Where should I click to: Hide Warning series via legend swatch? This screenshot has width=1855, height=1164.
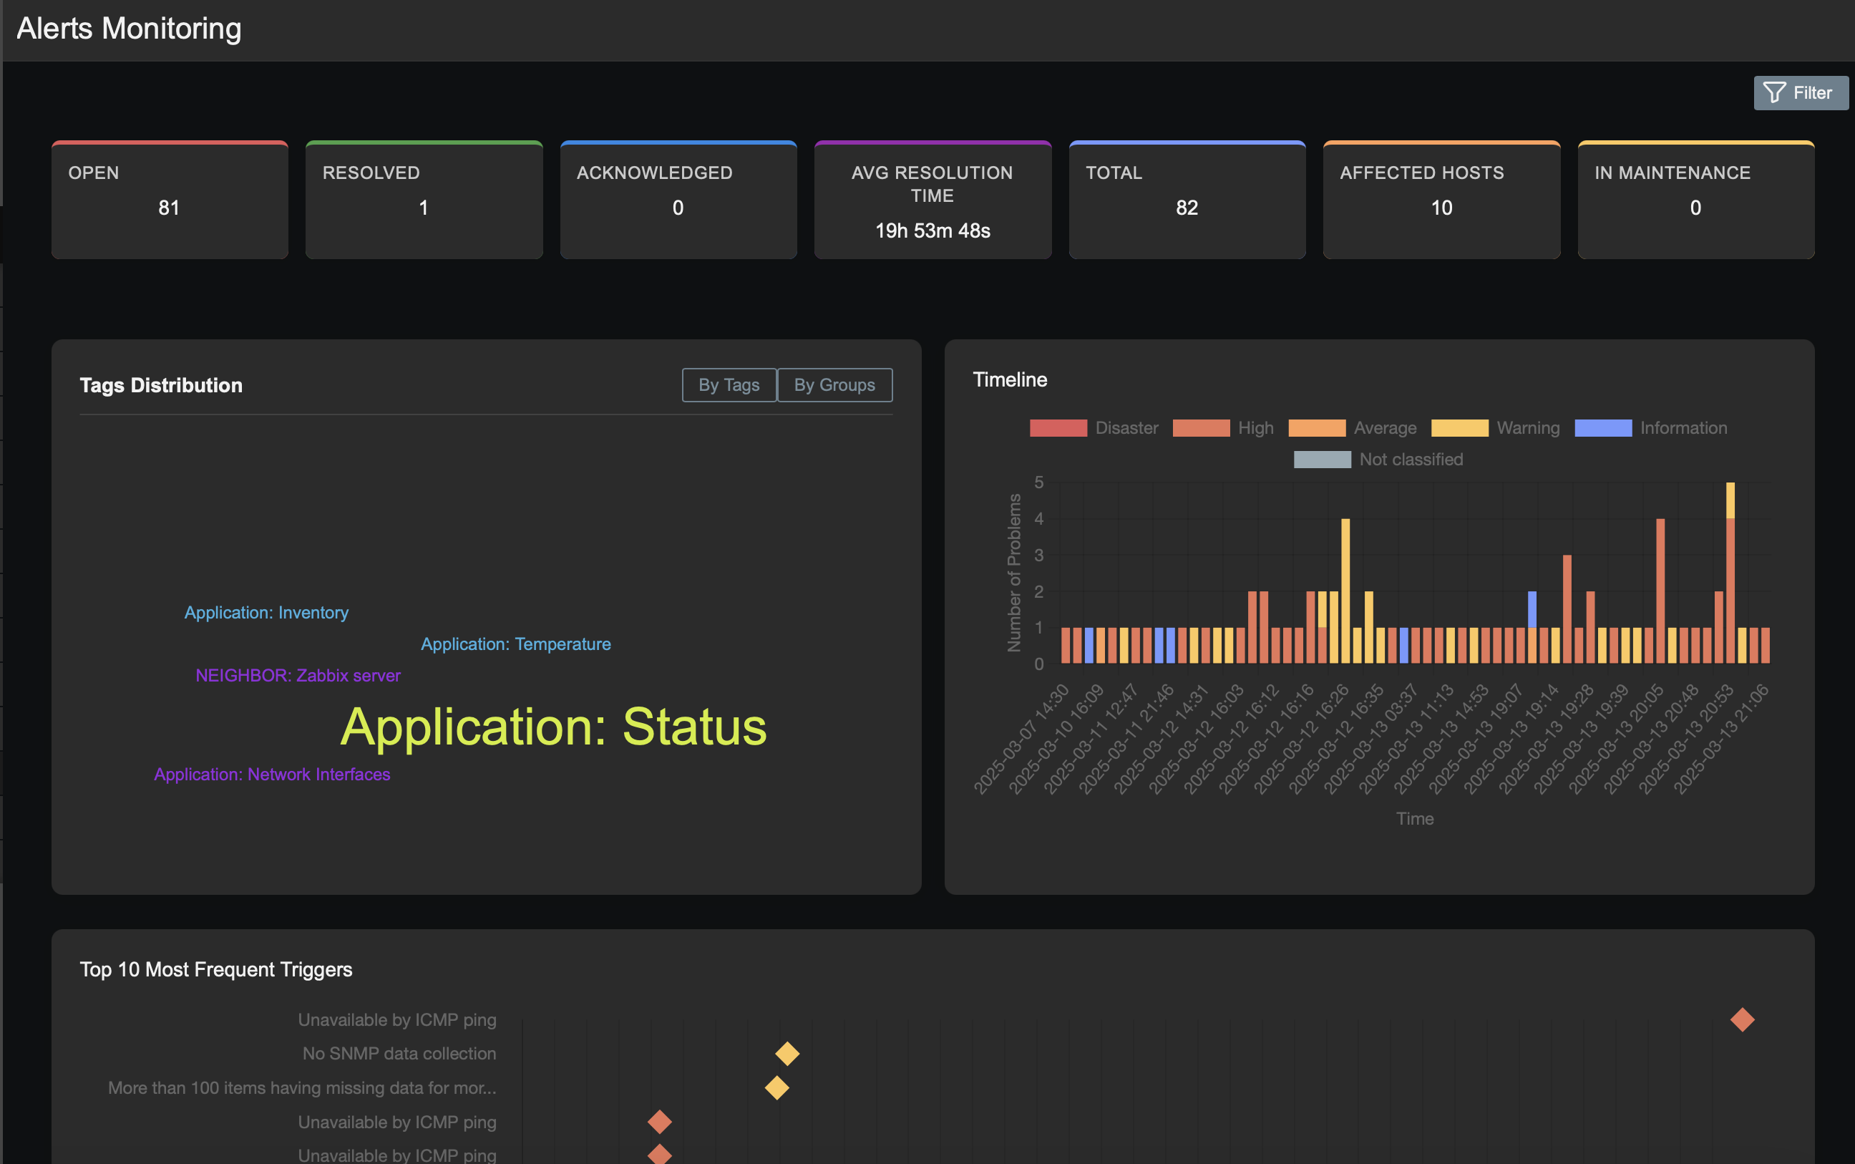coord(1459,428)
